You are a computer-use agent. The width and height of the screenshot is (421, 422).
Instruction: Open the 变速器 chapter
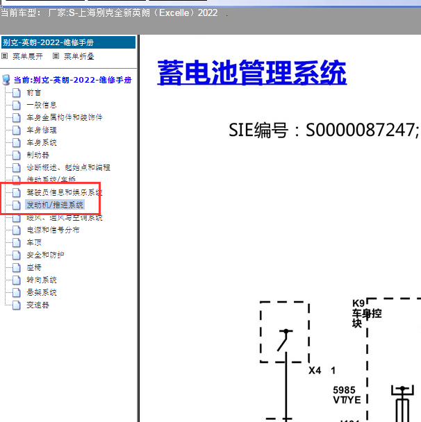pyautogui.click(x=38, y=305)
